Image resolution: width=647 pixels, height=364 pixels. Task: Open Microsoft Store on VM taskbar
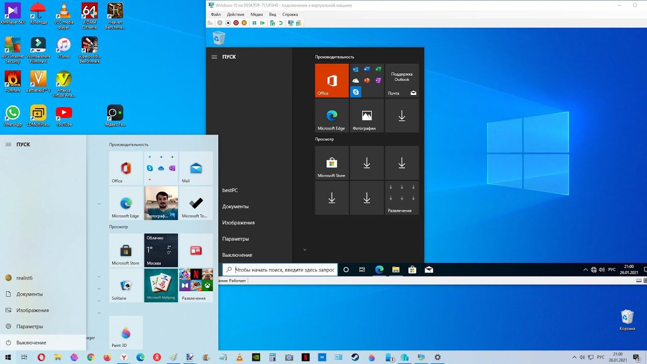[x=412, y=270]
